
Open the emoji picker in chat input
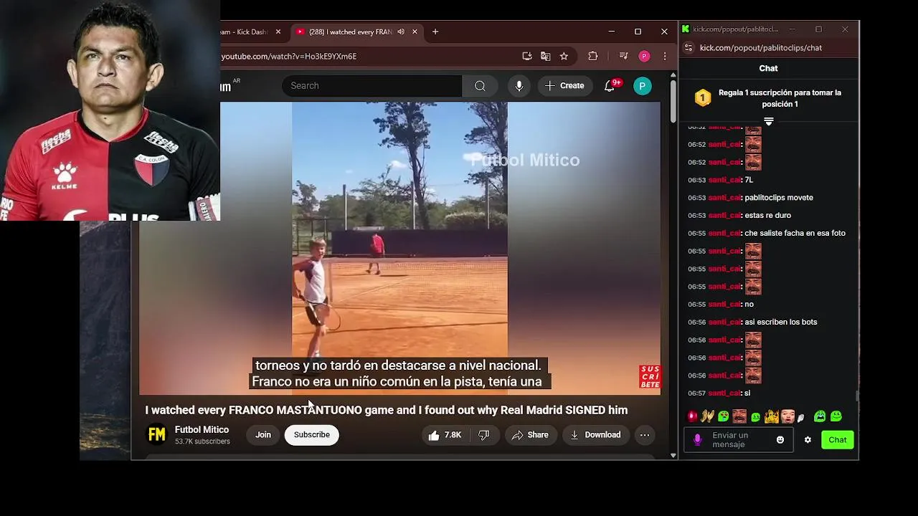(780, 440)
